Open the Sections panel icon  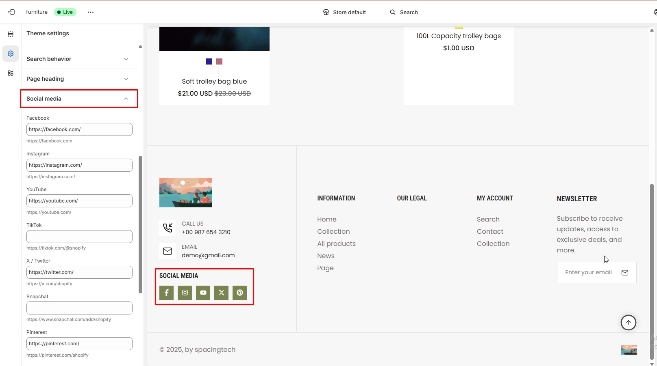pos(11,34)
